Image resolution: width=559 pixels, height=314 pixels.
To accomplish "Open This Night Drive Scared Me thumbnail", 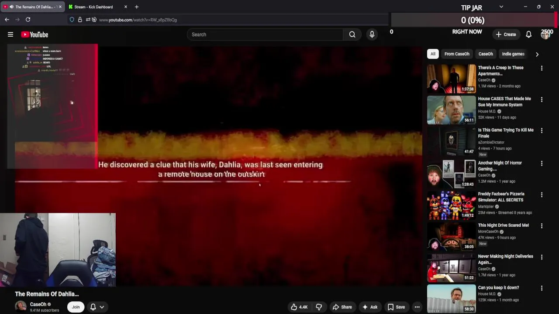I will (x=451, y=236).
